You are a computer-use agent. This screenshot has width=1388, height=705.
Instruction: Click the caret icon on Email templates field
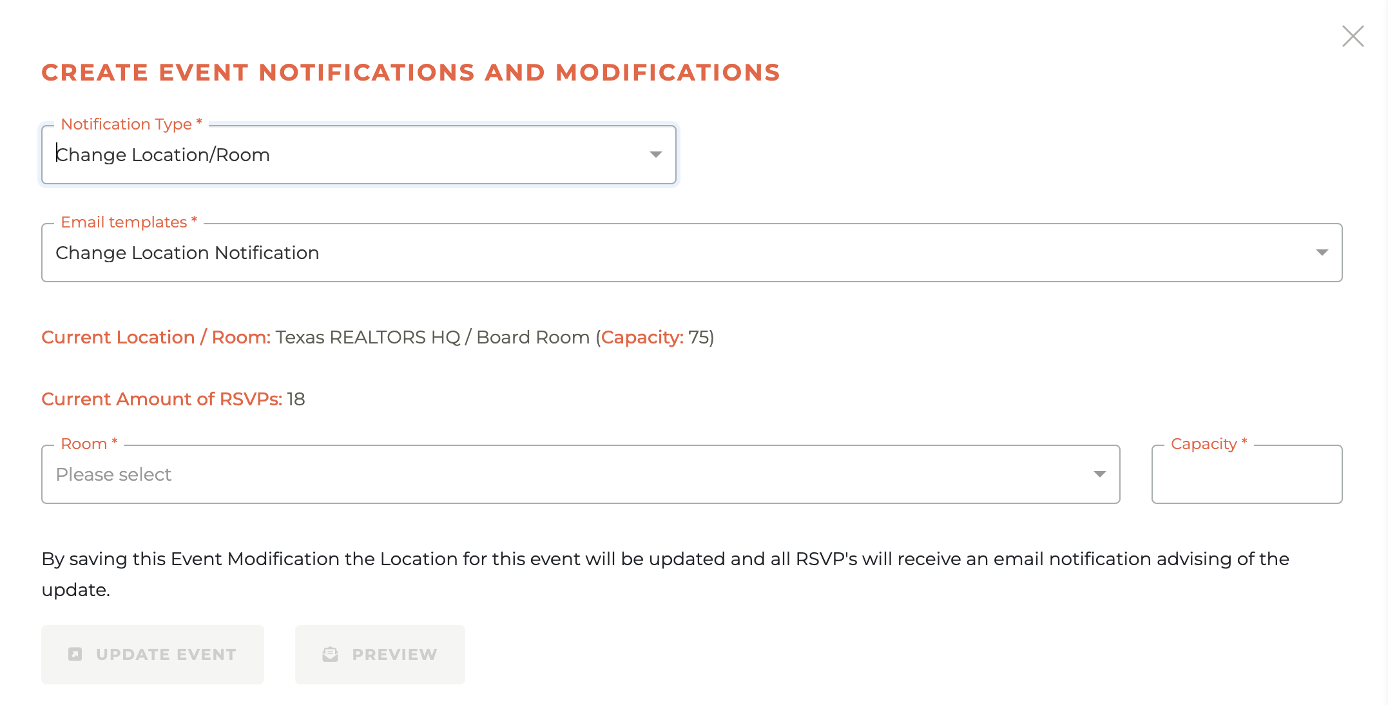[1322, 252]
